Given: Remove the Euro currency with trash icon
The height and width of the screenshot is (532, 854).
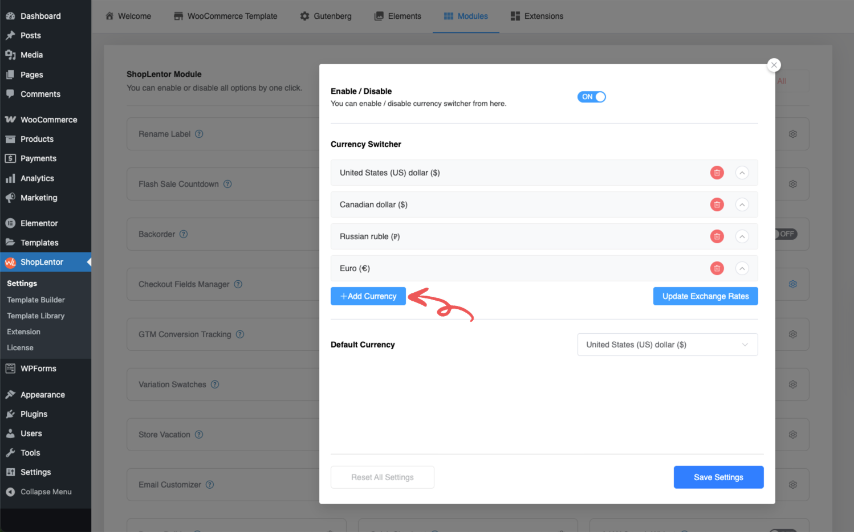Looking at the screenshot, I should (x=717, y=268).
